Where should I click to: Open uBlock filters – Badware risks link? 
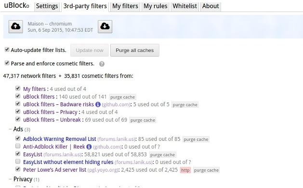(x=58, y=104)
